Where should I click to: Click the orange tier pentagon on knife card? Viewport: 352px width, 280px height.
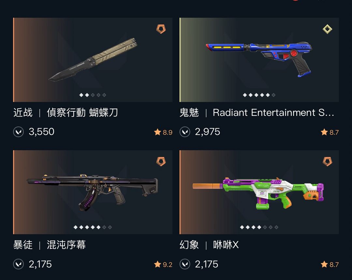pyautogui.click(x=161, y=29)
